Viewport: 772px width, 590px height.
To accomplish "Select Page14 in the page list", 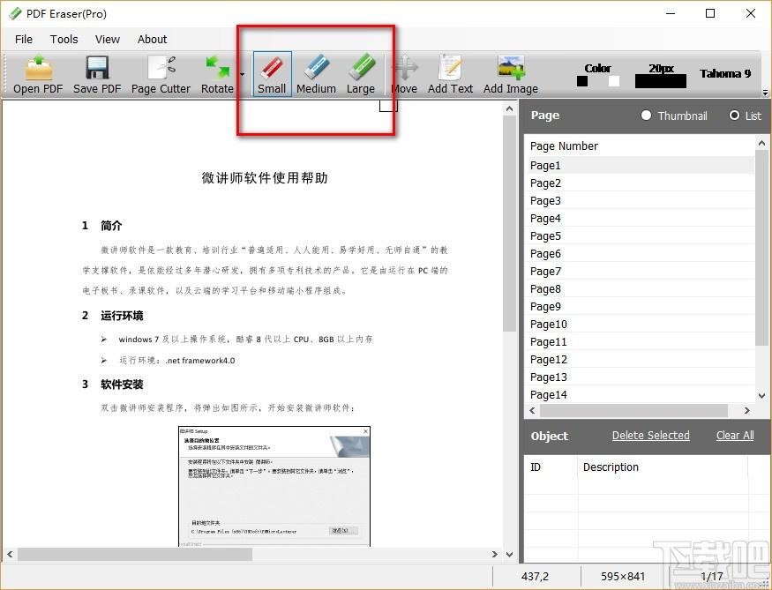I will point(641,394).
